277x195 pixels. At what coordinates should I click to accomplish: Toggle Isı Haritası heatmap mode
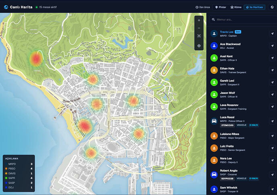pos(254,7)
